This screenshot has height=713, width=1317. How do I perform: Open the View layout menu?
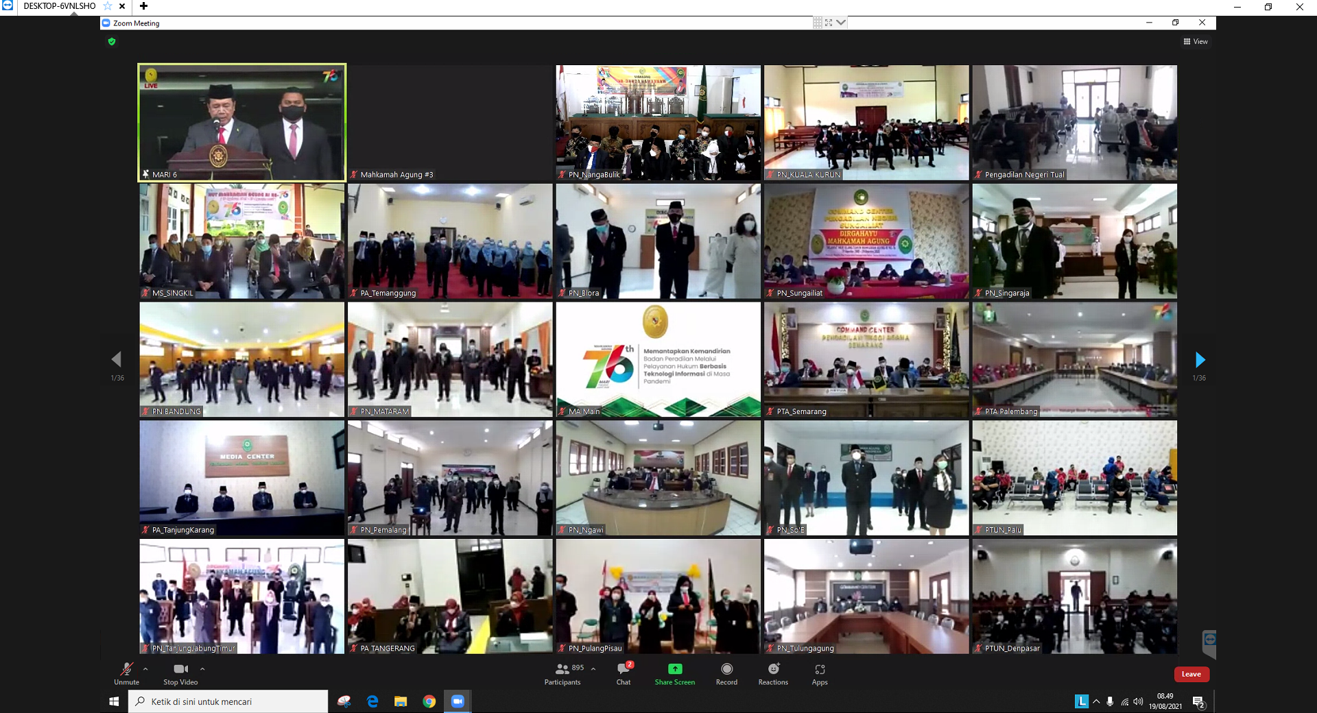(x=1196, y=42)
